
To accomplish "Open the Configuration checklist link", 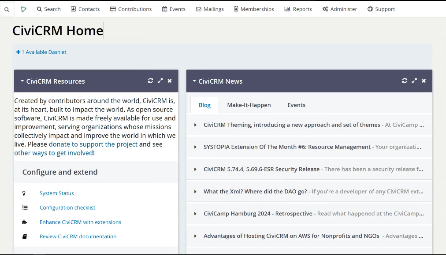I will [x=67, y=207].
